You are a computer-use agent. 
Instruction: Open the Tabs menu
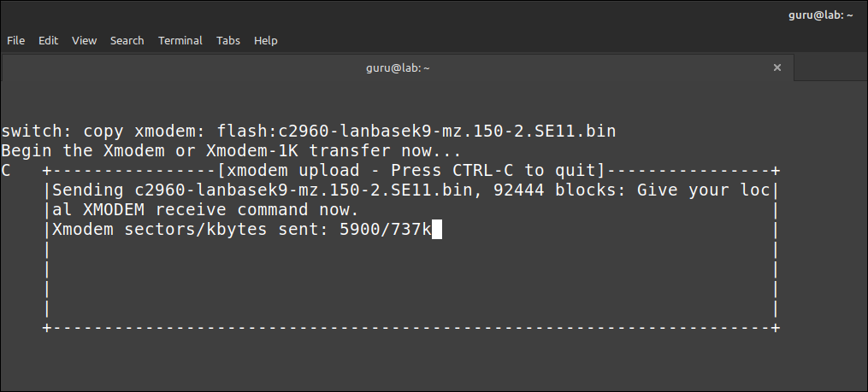[x=228, y=40]
